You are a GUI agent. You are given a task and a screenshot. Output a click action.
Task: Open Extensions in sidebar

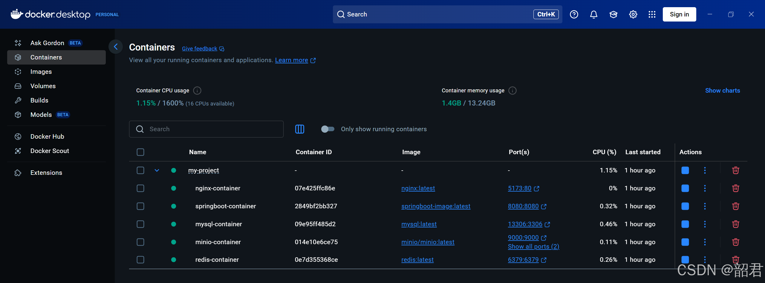click(x=56, y=173)
